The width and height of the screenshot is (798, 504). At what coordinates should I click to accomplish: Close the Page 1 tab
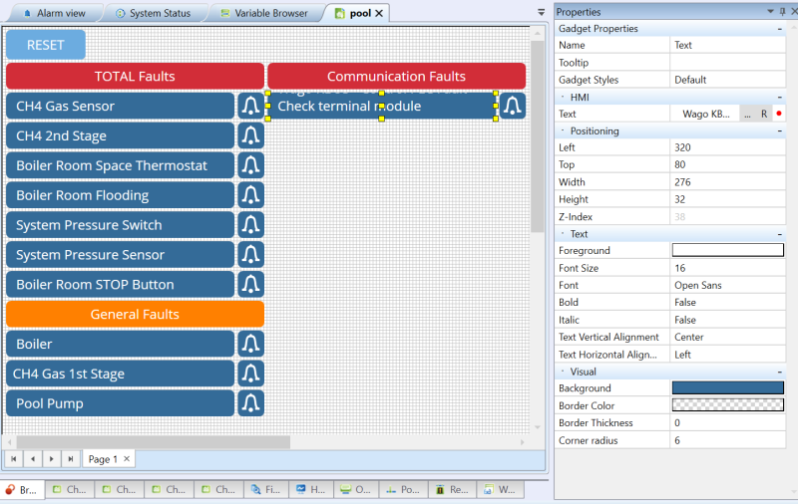click(x=127, y=458)
